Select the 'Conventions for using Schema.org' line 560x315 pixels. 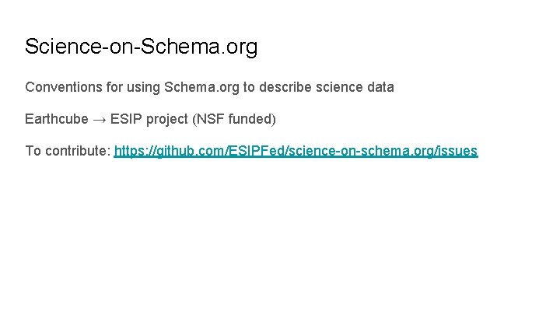click(x=209, y=87)
